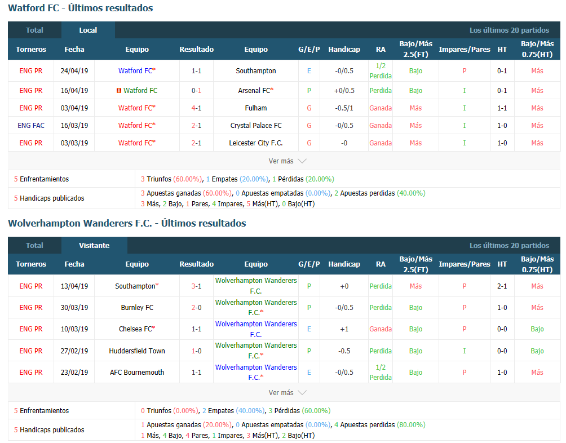Viewport: 566px width, 443px height.
Task: Click handicap +0/0.5 in the Arsenal row
Action: tap(344, 91)
